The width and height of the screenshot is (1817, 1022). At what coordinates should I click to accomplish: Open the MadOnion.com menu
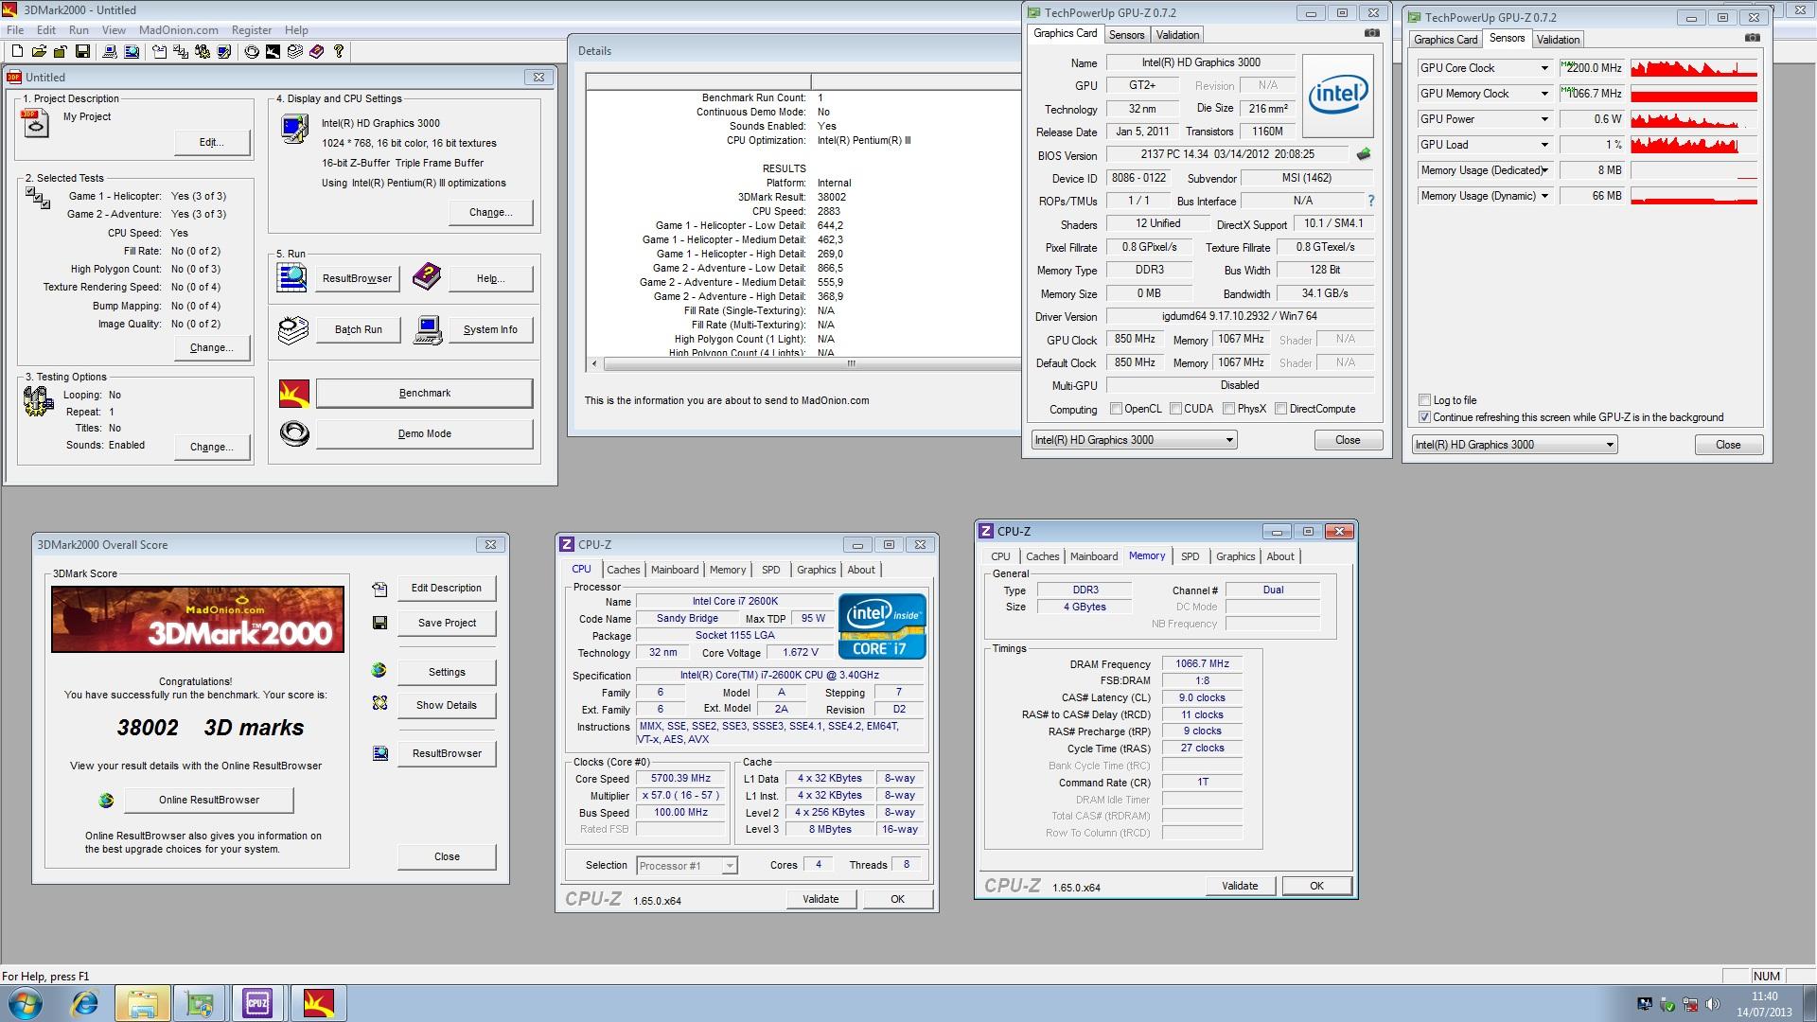[x=178, y=30]
